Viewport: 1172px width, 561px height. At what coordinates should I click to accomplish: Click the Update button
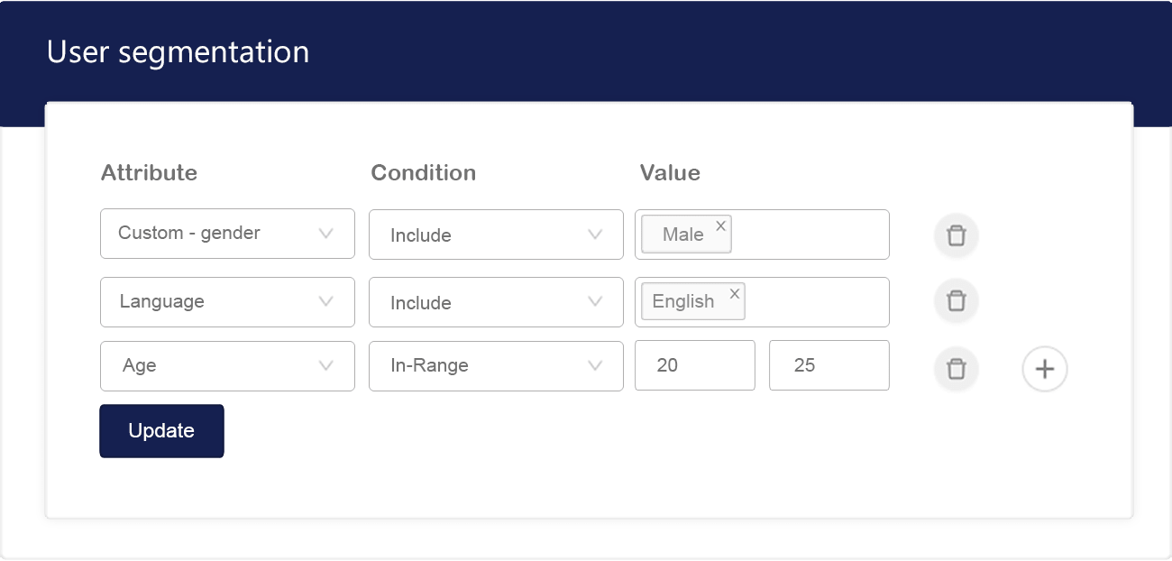161,431
